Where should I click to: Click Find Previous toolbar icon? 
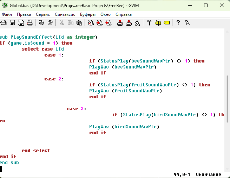tap(109, 23)
